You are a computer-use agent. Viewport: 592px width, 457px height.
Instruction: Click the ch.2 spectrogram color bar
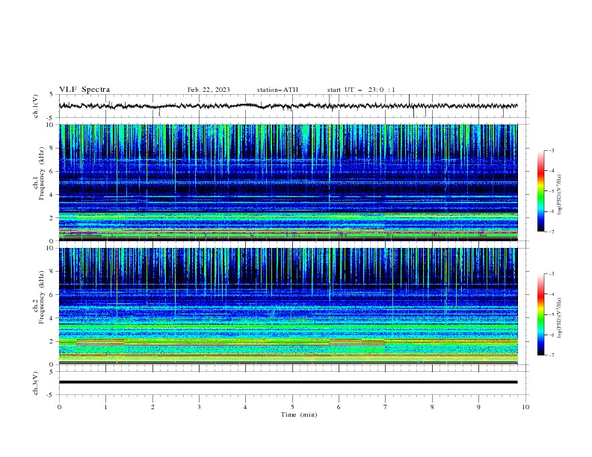click(x=540, y=314)
